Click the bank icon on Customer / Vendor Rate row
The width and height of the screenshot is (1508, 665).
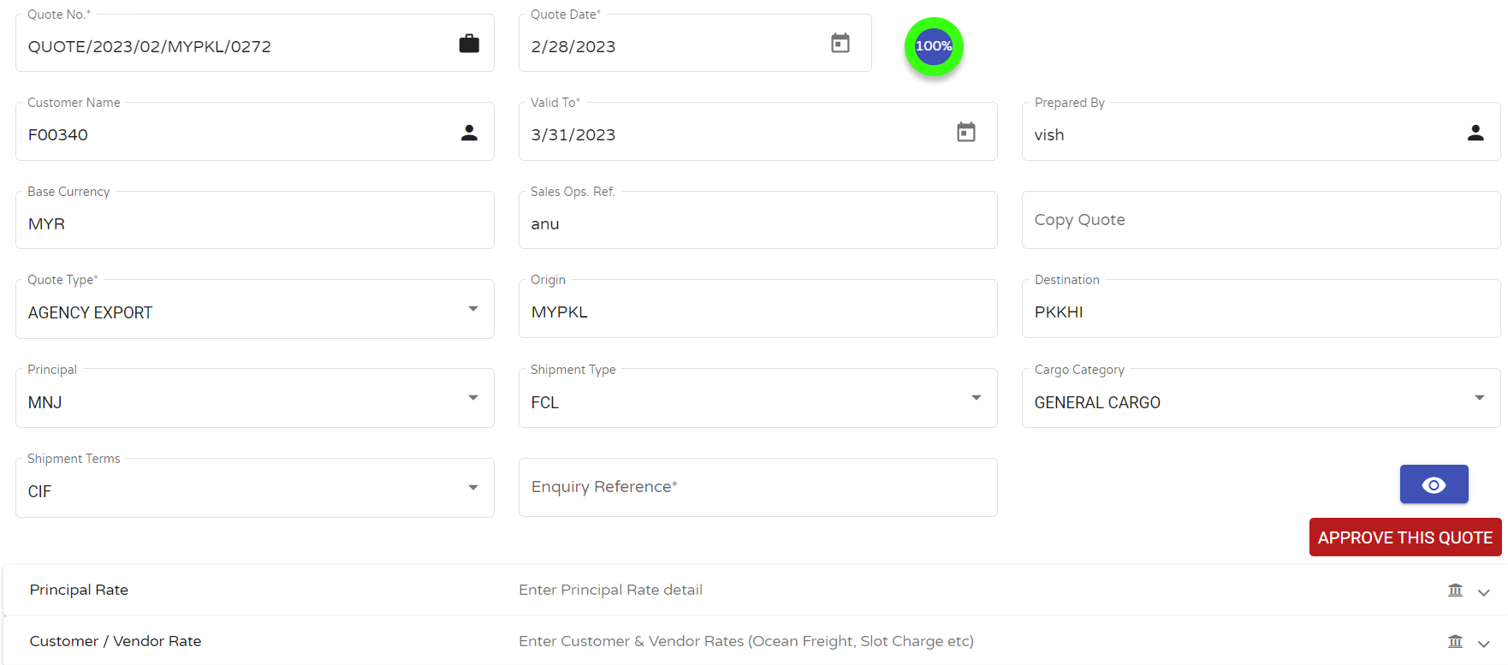(x=1455, y=641)
